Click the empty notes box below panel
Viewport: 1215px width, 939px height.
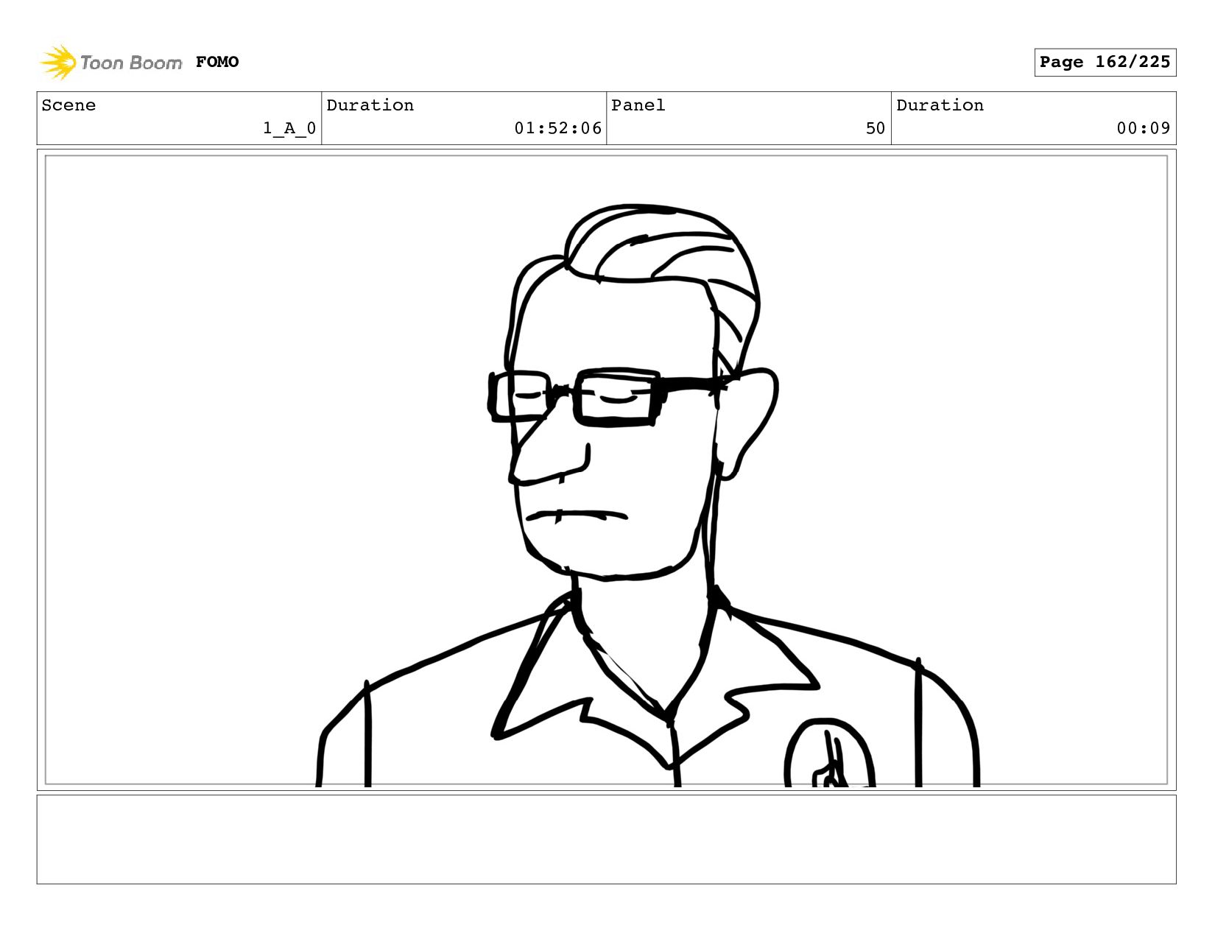(606, 839)
